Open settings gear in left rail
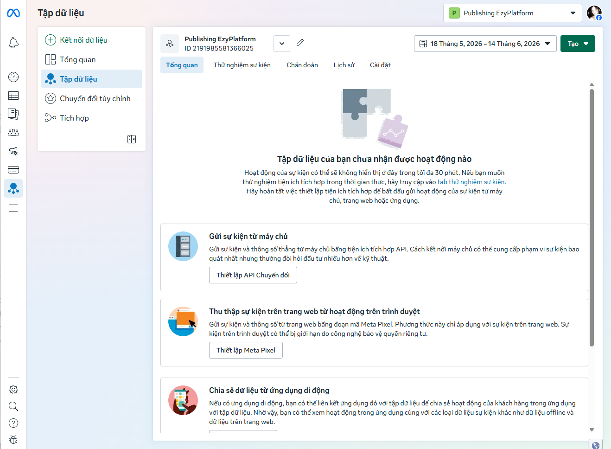The image size is (611, 449). tap(13, 390)
